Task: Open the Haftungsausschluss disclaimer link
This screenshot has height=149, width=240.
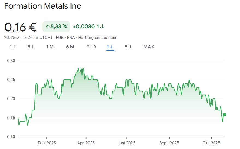Action: tap(98, 38)
